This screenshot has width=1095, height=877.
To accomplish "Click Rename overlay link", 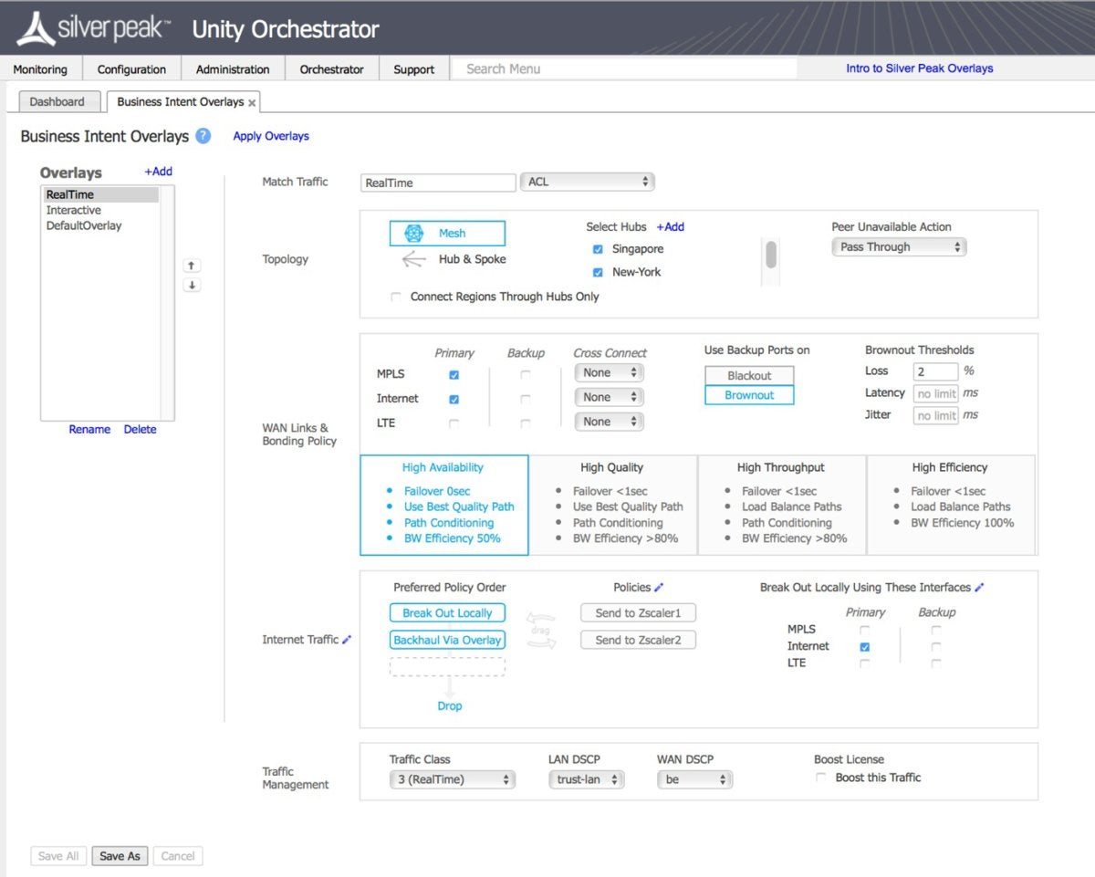I will click(x=89, y=429).
